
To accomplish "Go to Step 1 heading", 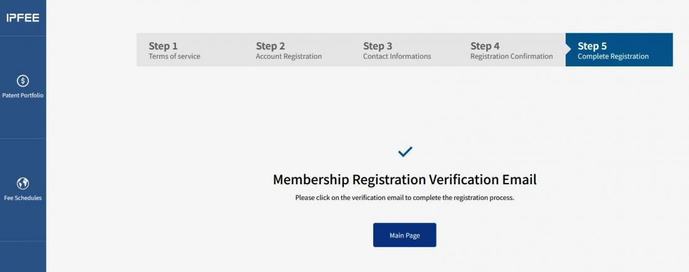I will point(163,46).
